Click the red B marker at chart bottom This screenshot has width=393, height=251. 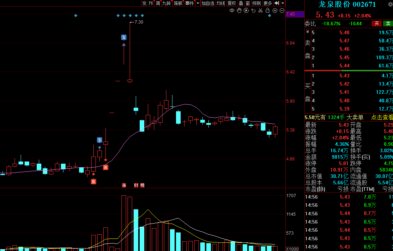coord(93,181)
